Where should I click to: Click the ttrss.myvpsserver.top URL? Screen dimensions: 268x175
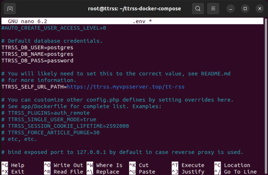pos(126,87)
